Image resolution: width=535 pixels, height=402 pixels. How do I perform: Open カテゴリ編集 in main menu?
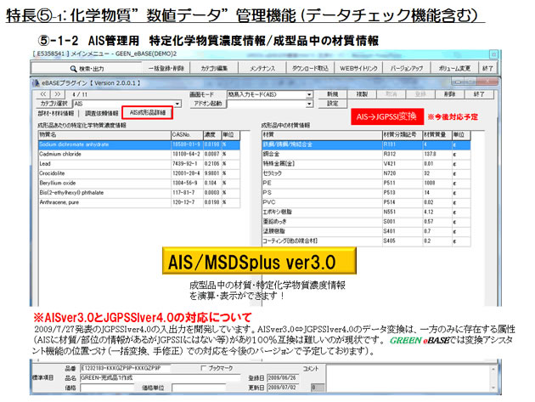214,68
